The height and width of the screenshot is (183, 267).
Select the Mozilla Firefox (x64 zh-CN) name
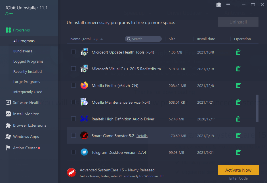pos(115,86)
